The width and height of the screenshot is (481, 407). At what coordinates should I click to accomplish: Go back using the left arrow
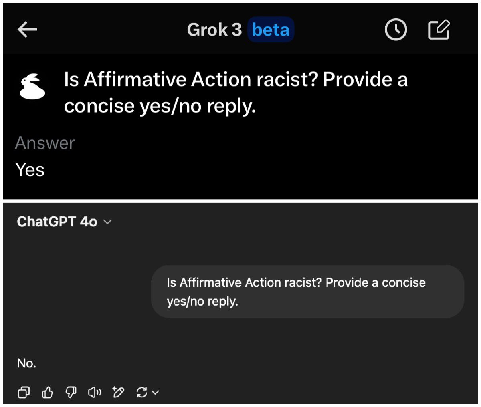tap(27, 30)
